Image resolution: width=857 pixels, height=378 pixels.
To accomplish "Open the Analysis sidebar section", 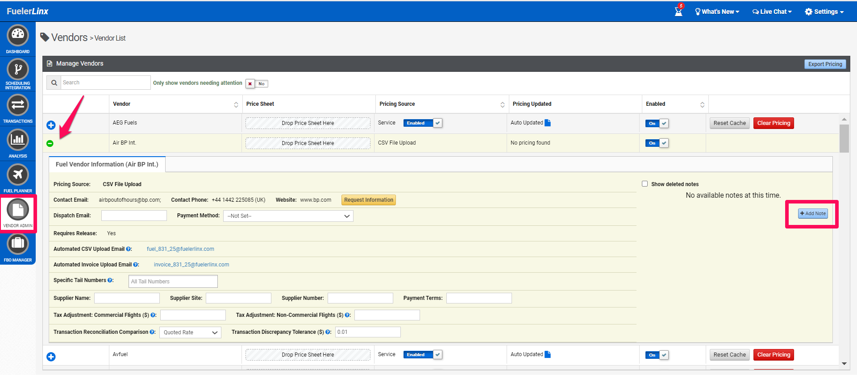I will pos(18,140).
